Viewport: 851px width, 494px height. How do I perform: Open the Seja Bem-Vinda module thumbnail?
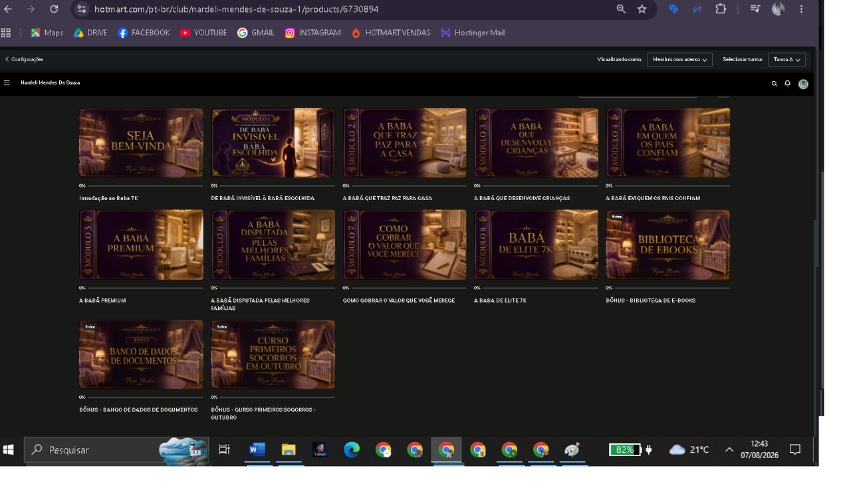click(x=141, y=143)
